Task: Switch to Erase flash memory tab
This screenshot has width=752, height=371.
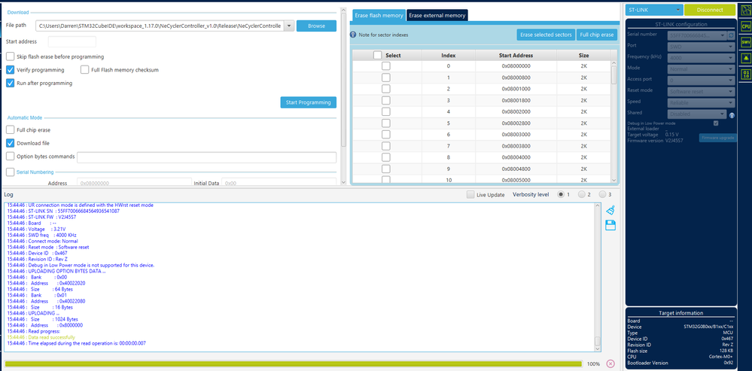Action: tap(379, 15)
